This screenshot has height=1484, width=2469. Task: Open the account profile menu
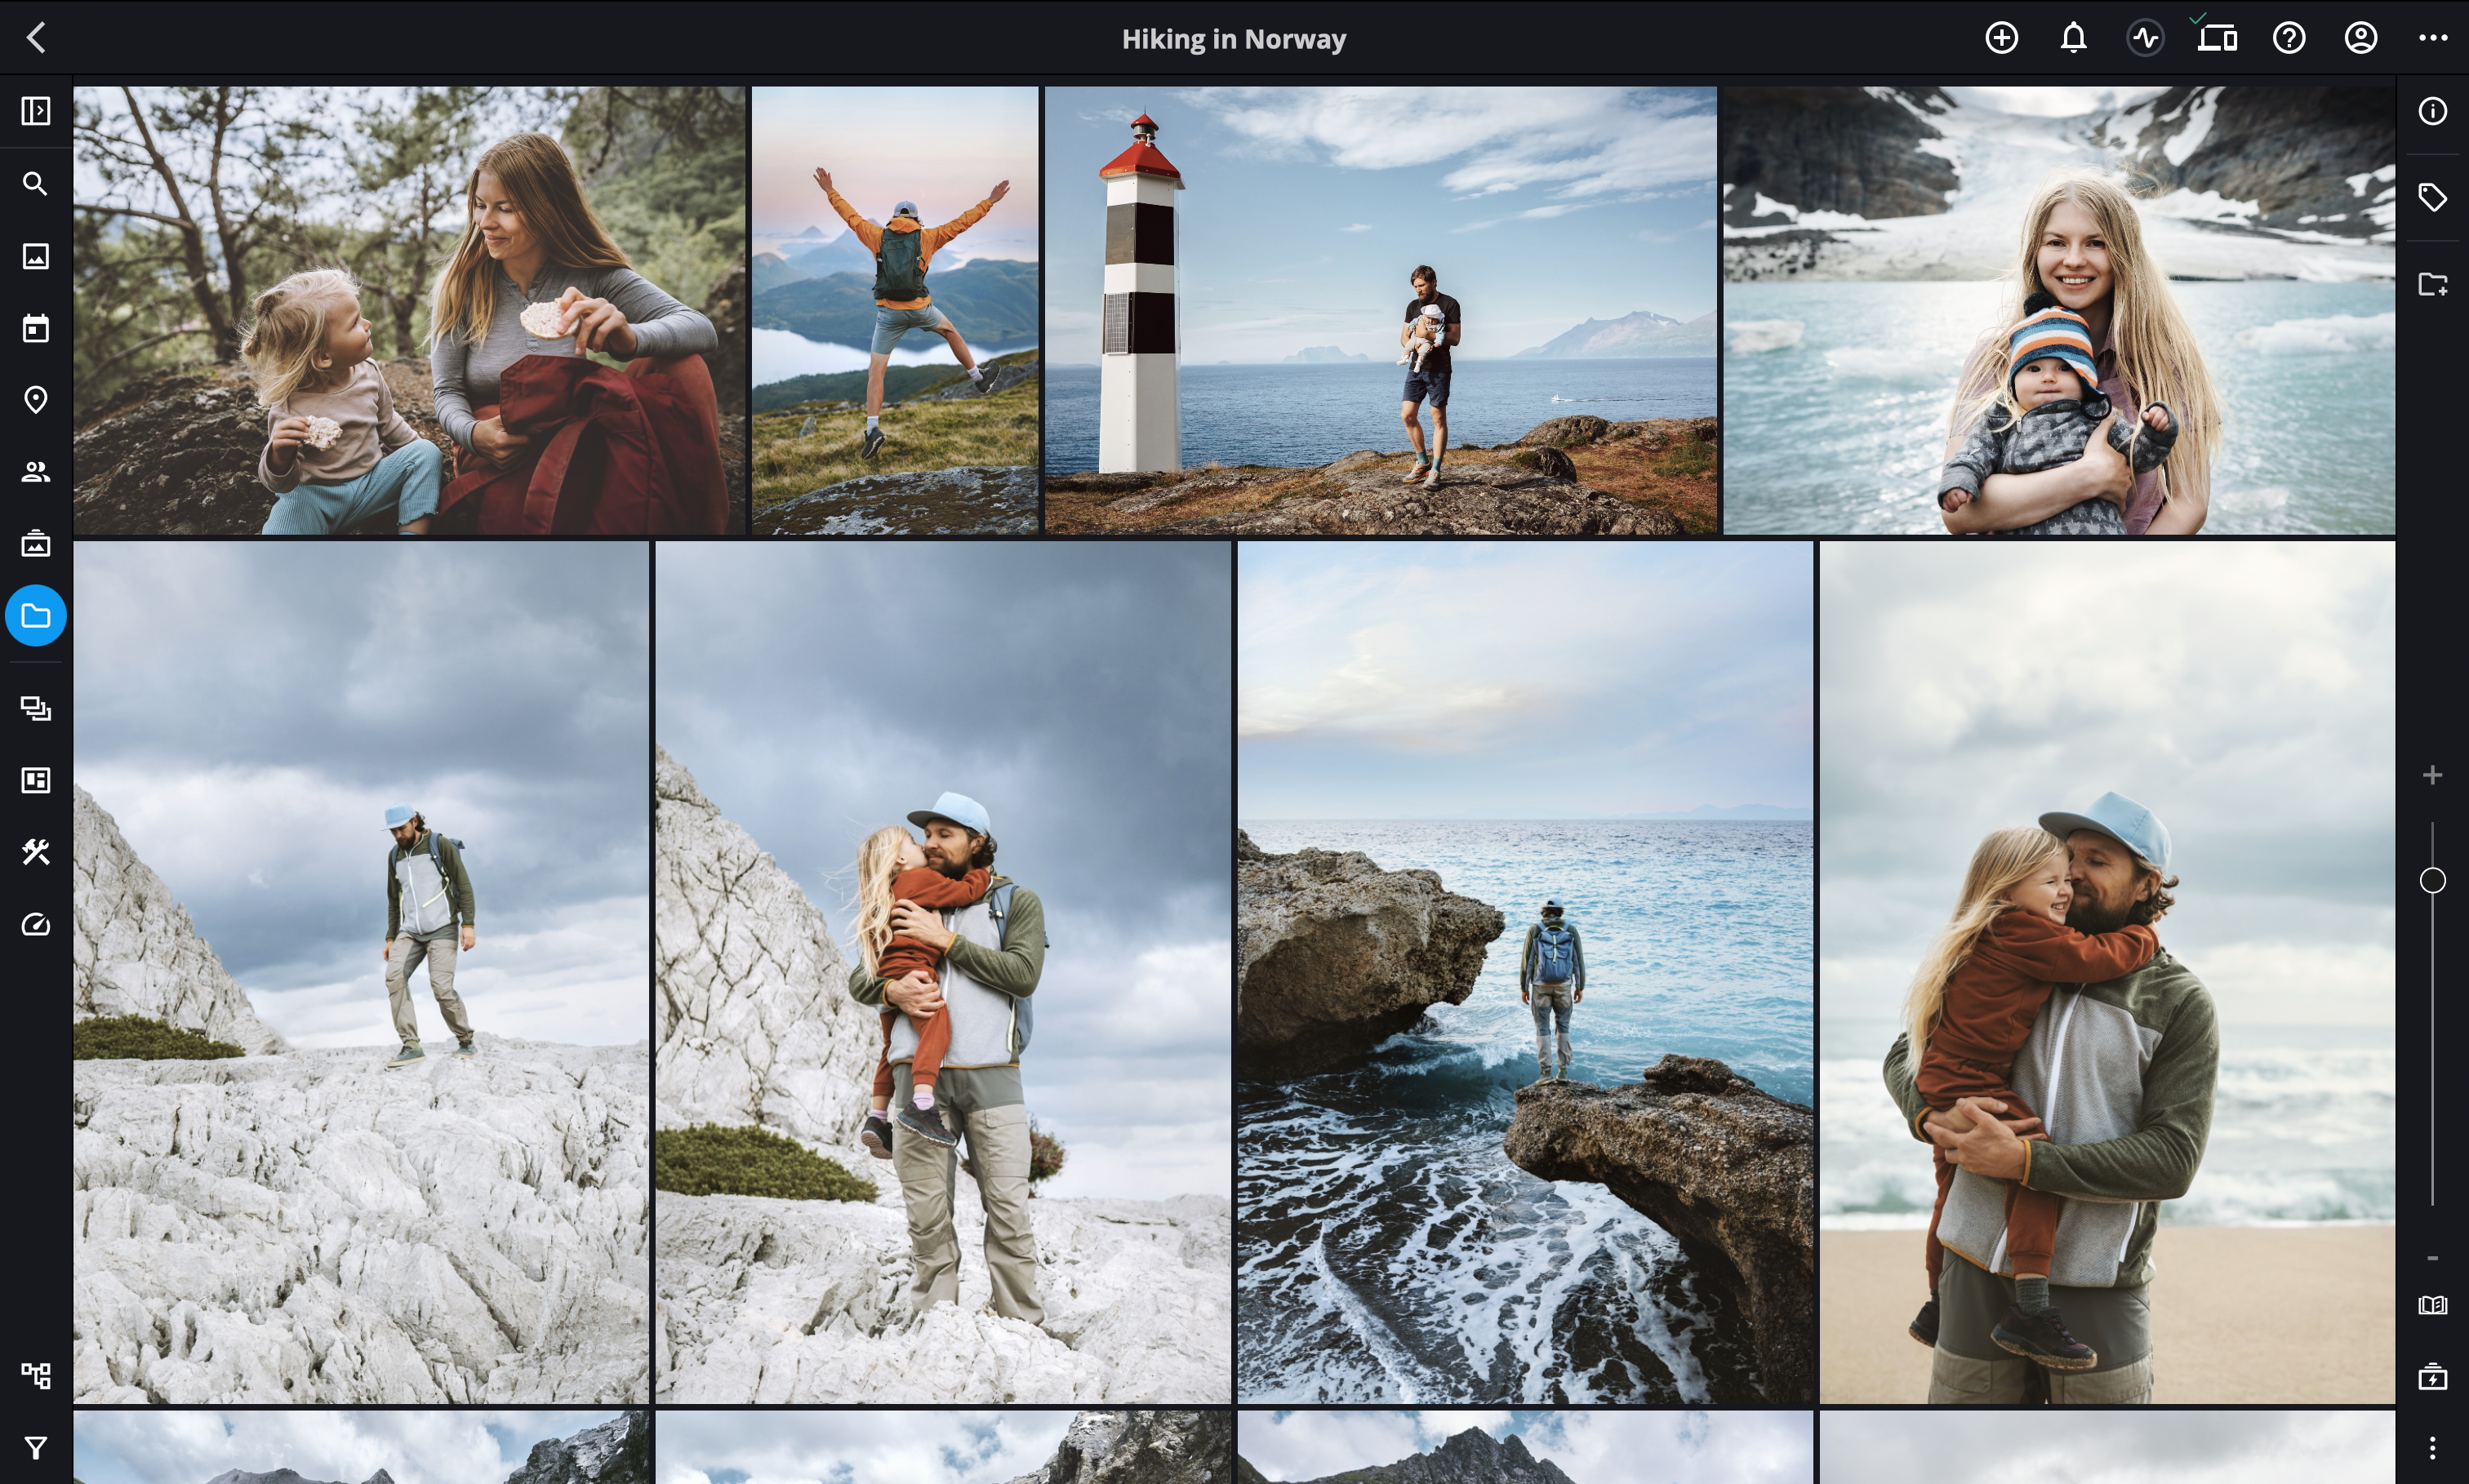[2361, 38]
